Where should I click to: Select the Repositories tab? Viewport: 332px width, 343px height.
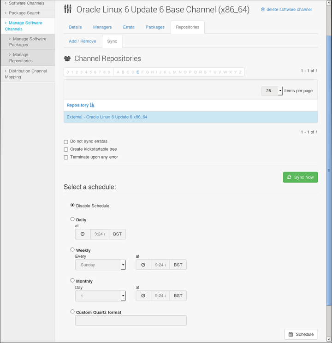tap(188, 27)
